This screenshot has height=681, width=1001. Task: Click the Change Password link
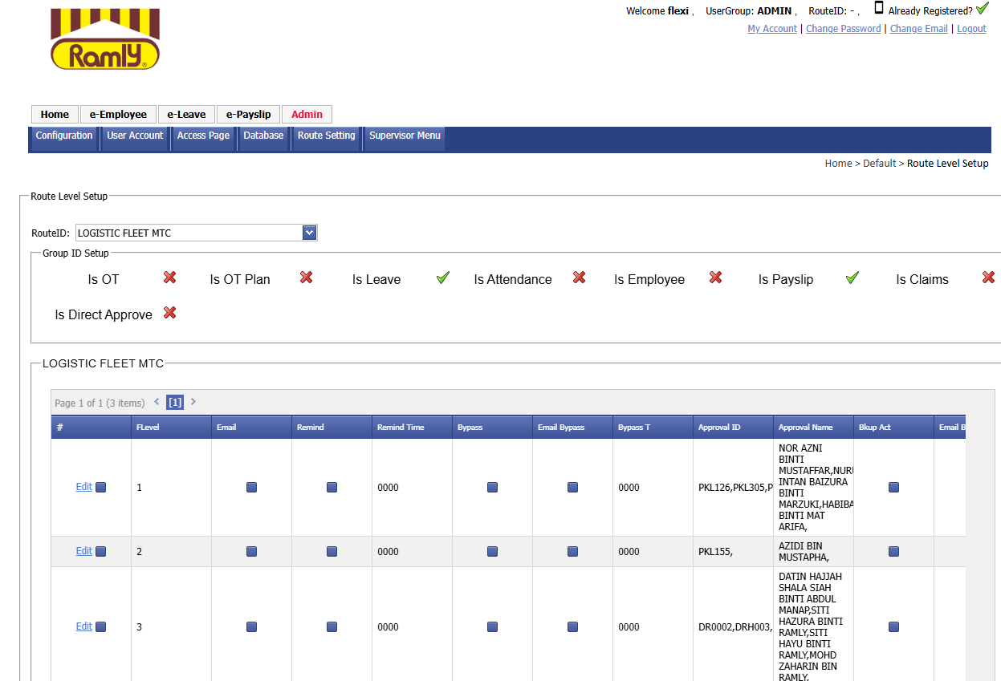click(843, 29)
